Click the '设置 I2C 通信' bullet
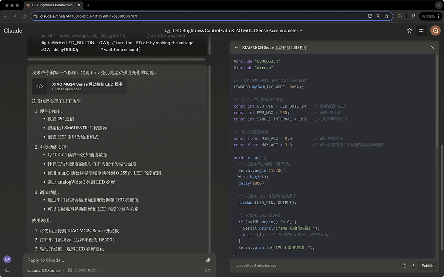The height and width of the screenshot is (277, 444). (x=61, y=119)
